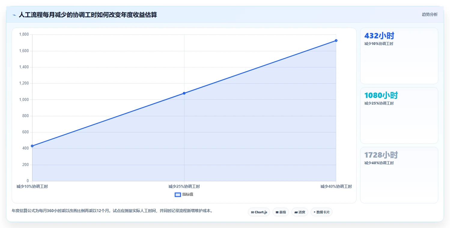Click the 趋势分析 label in header
This screenshot has width=450, height=228.
coord(430,14)
